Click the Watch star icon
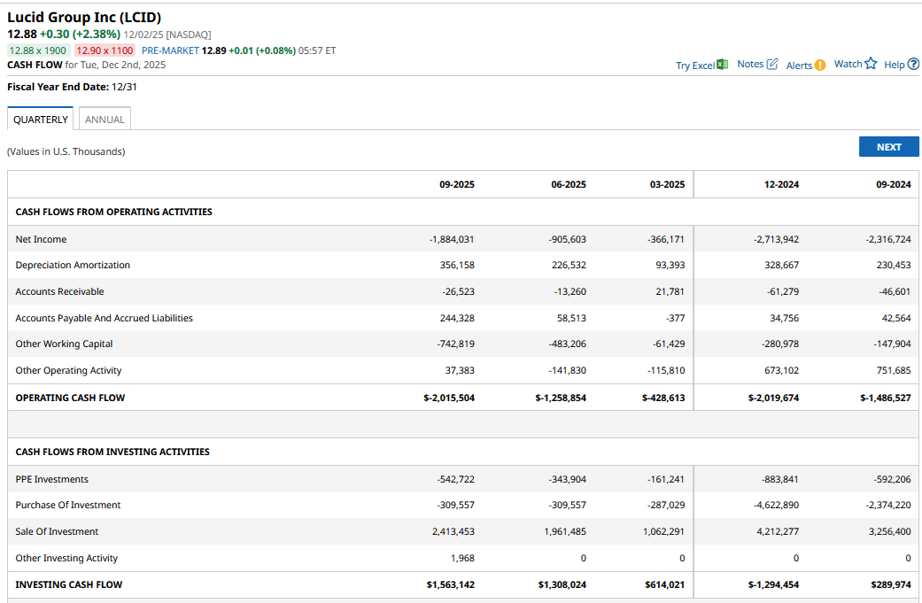 (x=871, y=64)
